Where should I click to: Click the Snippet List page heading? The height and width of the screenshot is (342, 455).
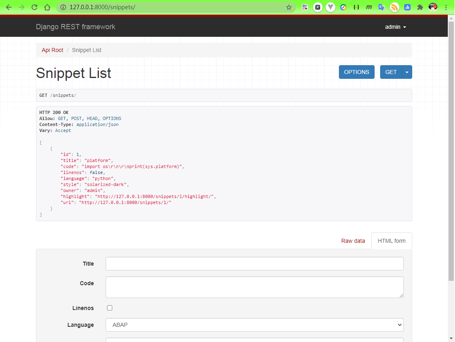73,73
